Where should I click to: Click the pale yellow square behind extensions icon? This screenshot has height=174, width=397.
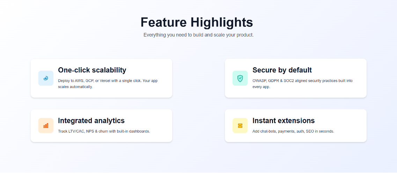pyautogui.click(x=240, y=126)
